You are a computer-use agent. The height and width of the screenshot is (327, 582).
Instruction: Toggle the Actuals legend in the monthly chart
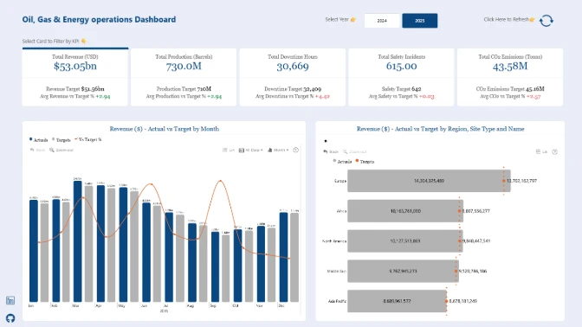(39, 140)
